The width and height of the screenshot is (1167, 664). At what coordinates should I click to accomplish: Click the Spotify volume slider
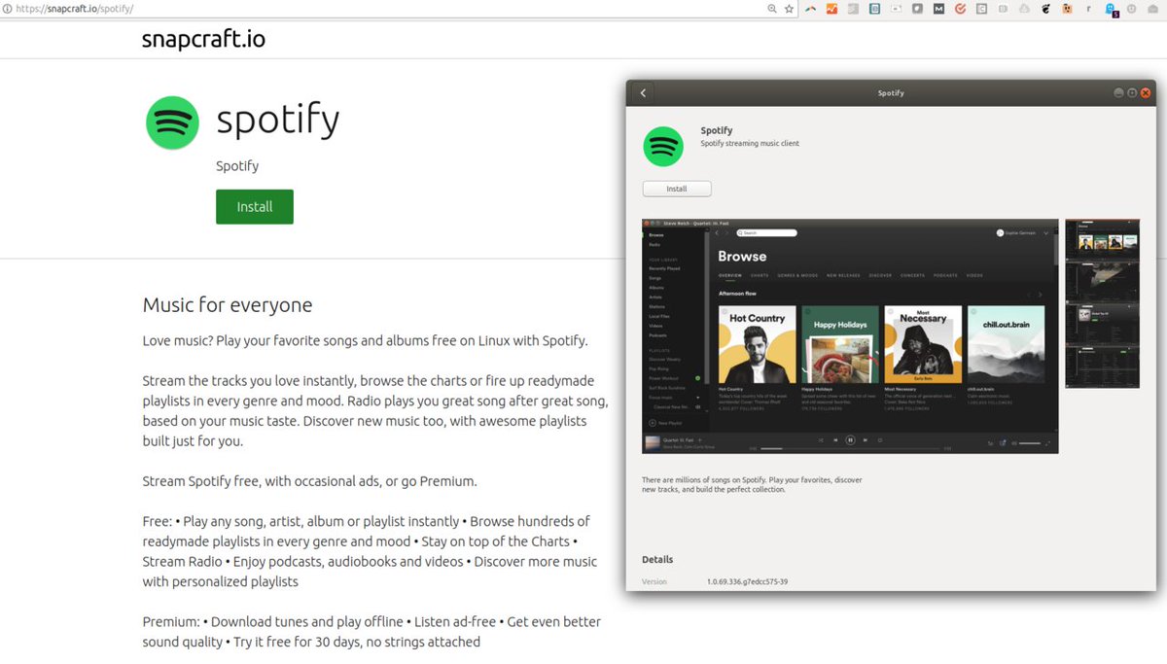coord(1030,443)
